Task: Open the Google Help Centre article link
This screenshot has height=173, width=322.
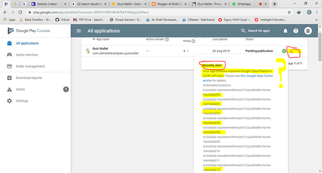Action: click(257, 76)
